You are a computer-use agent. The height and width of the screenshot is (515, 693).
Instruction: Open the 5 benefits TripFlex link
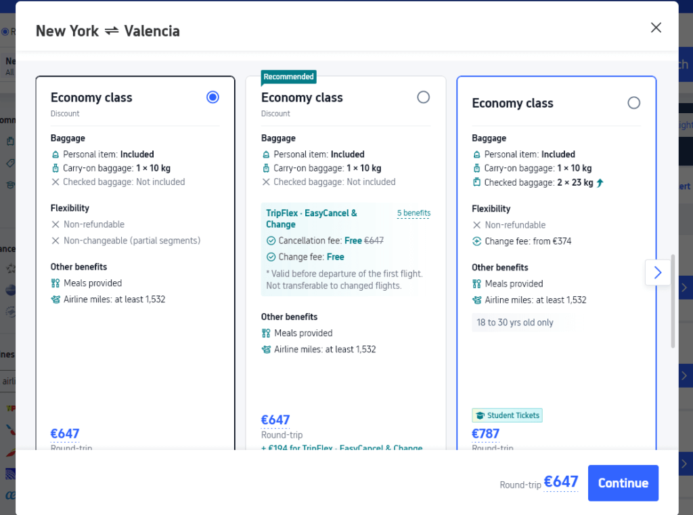[413, 213]
